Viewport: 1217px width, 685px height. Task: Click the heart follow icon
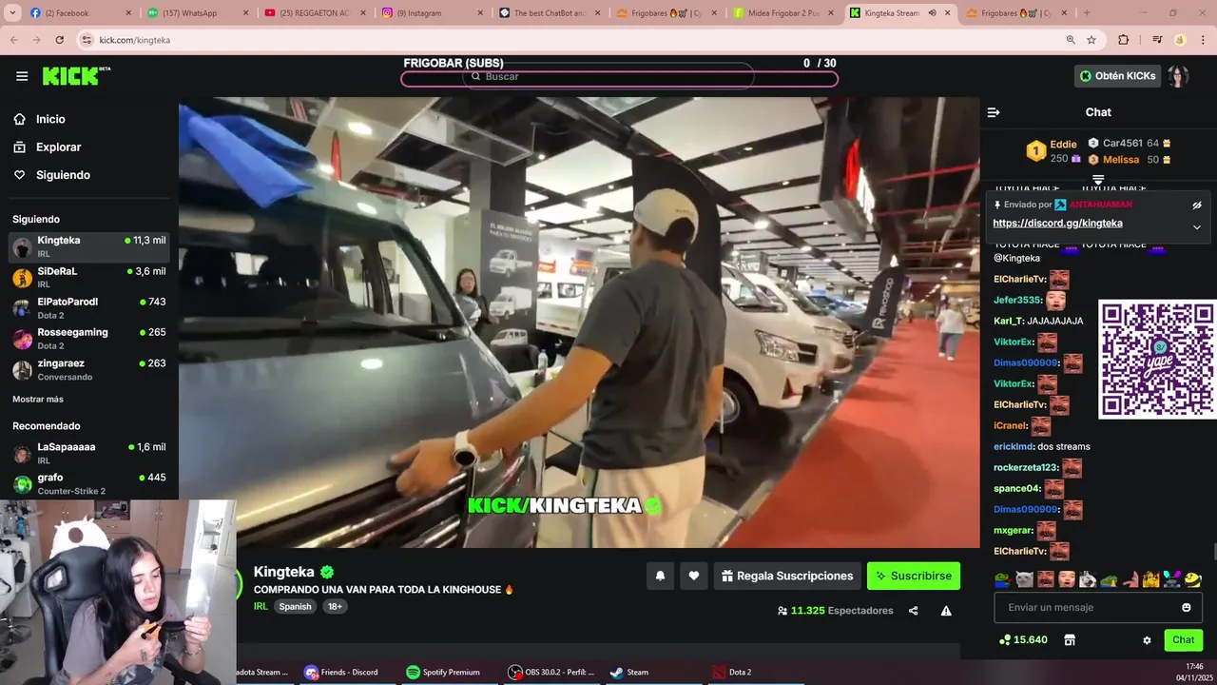click(694, 576)
